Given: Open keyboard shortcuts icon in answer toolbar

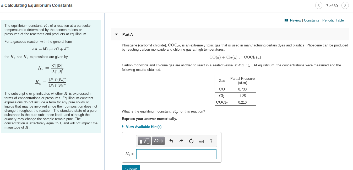Looking at the screenshot, I should (201, 141).
